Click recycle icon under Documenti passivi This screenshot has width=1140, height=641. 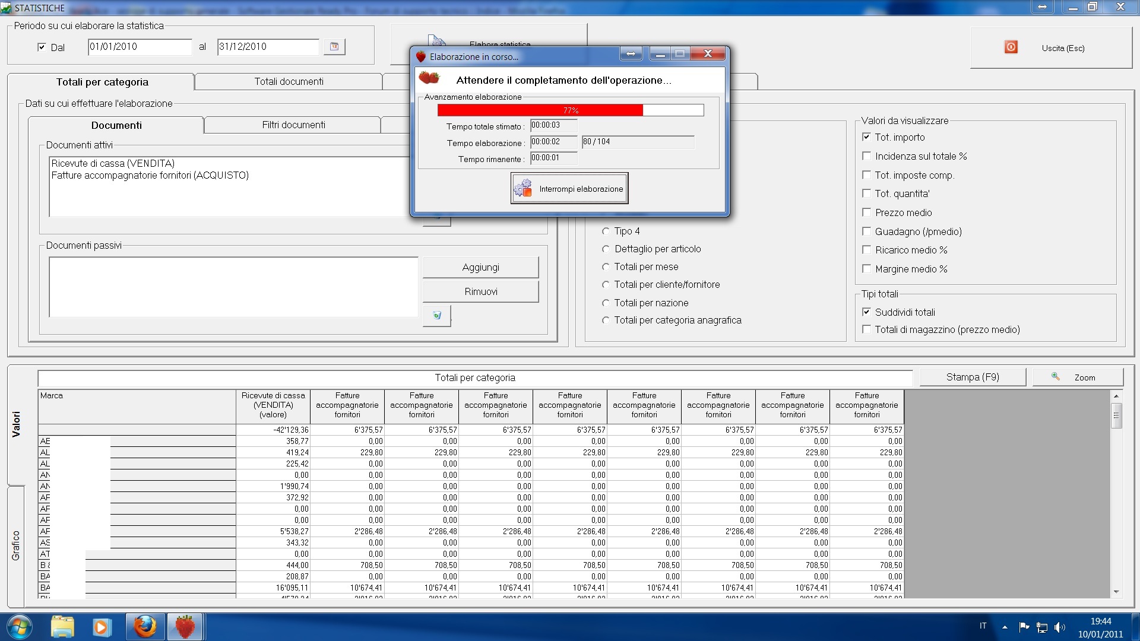click(x=437, y=315)
